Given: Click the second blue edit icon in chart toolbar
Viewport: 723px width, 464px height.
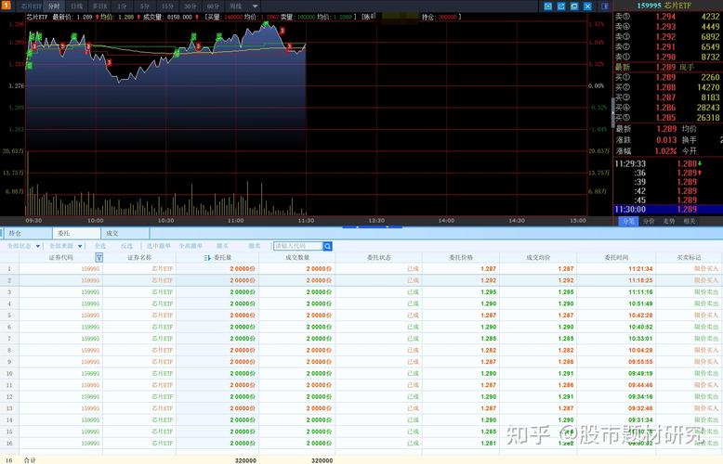Looking at the screenshot, I should click(561, 6).
